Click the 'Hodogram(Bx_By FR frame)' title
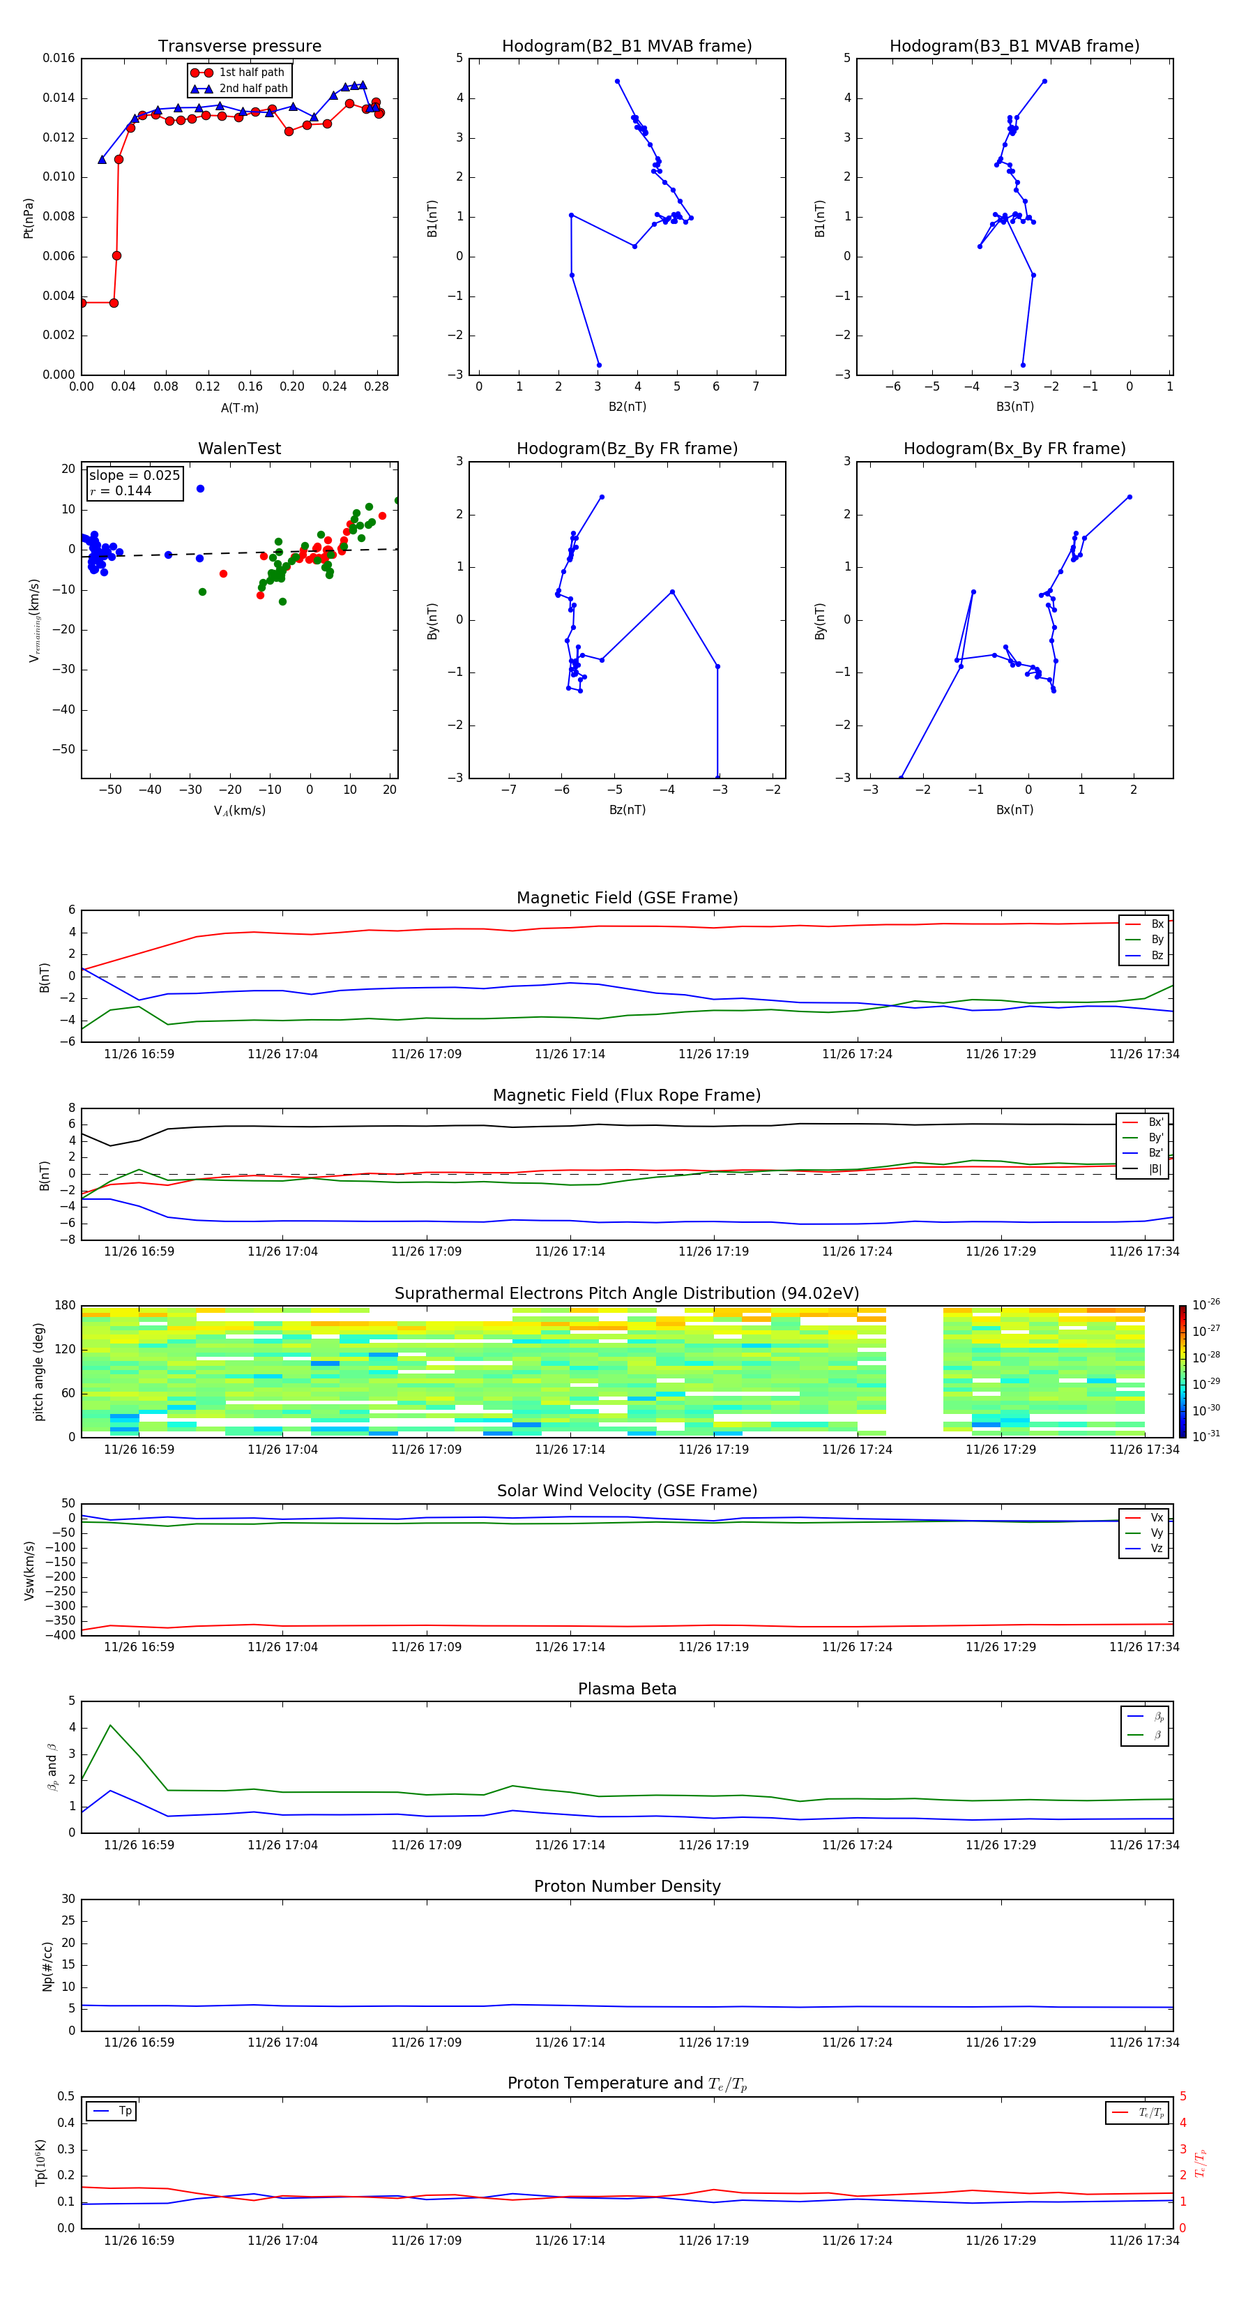The height and width of the screenshot is (2302, 1255). [x=1014, y=449]
